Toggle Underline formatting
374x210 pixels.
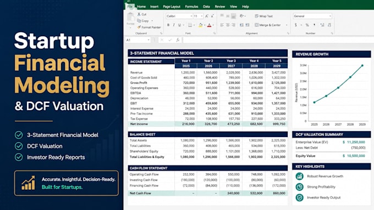pos(179,25)
